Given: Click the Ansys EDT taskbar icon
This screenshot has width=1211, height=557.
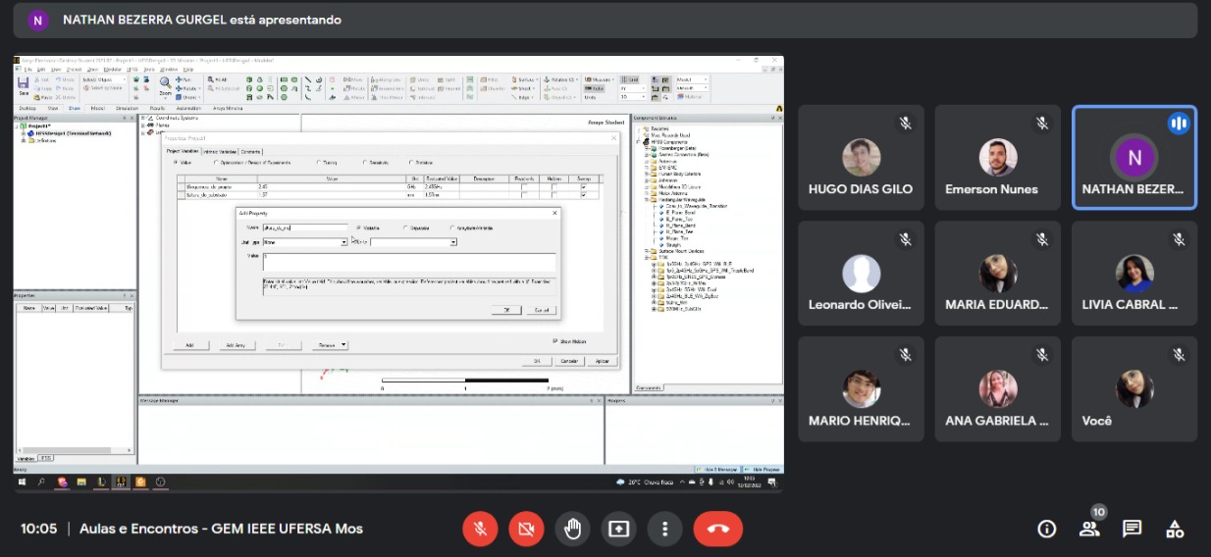Looking at the screenshot, I should 120,481.
